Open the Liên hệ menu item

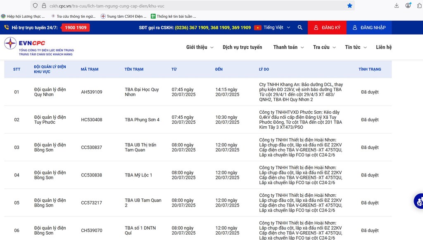pyautogui.click(x=384, y=47)
